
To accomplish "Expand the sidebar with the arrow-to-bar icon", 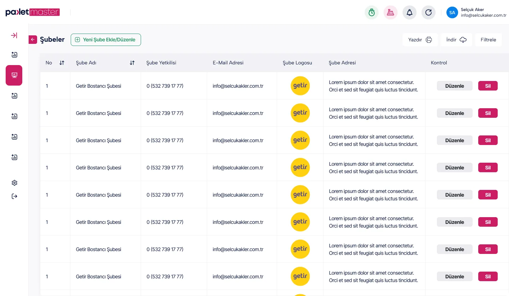I will click(x=14, y=35).
